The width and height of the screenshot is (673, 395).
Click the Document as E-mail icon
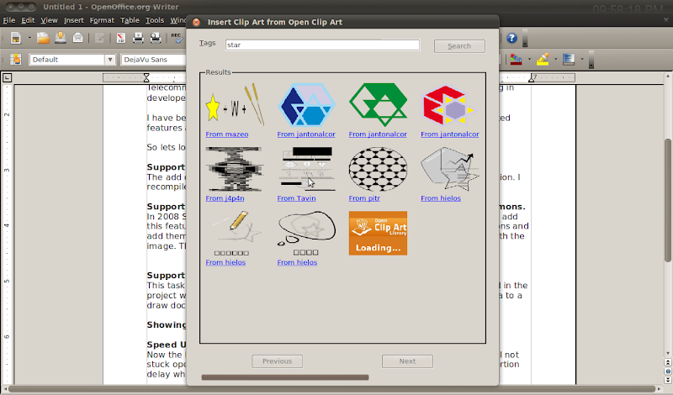pos(77,38)
